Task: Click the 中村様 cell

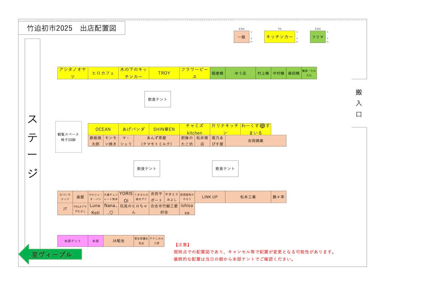Action: pyautogui.click(x=278, y=73)
